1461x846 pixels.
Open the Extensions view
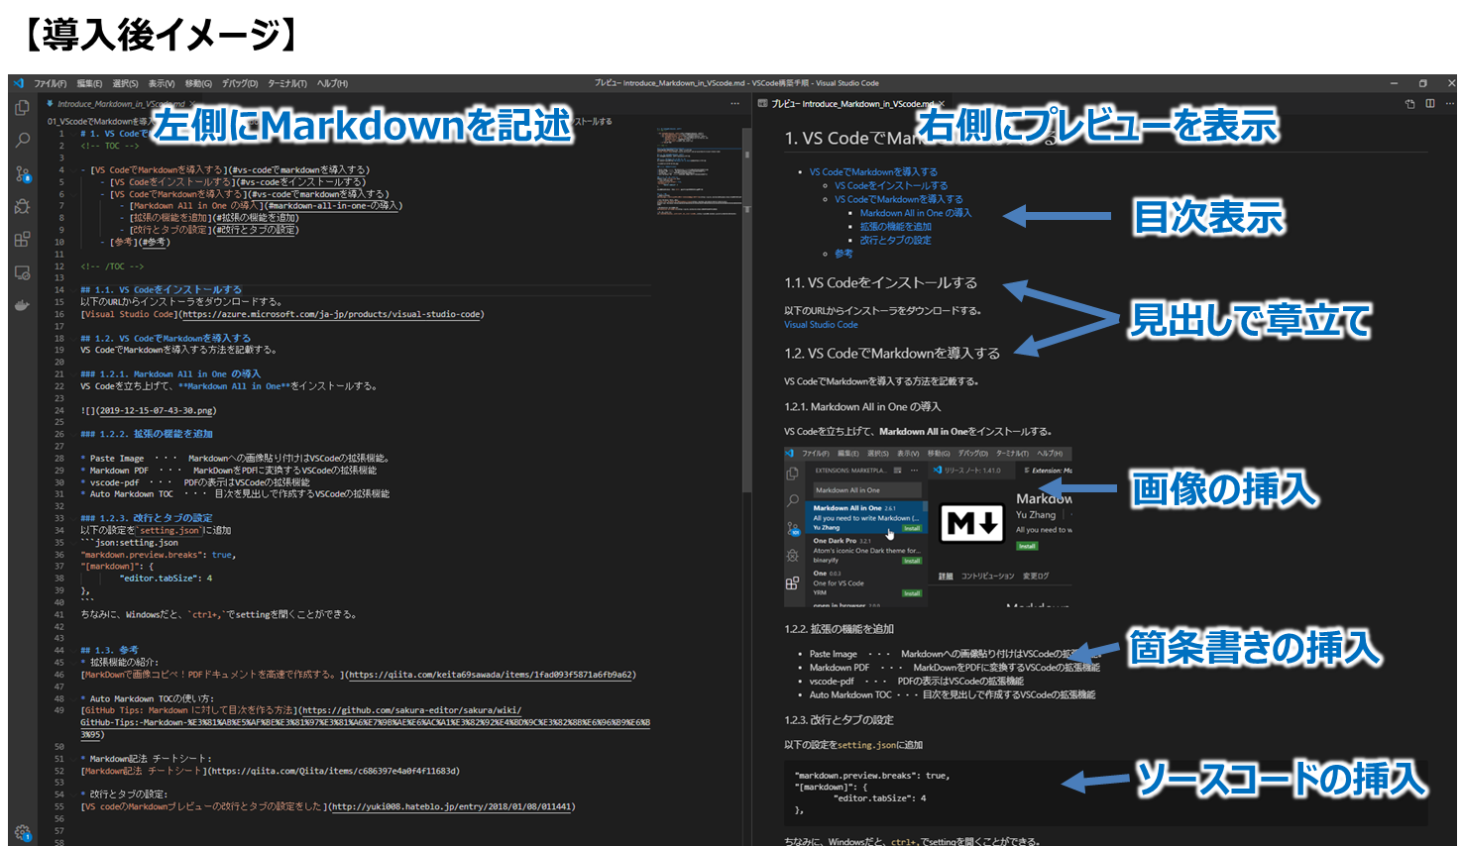pos(22,239)
